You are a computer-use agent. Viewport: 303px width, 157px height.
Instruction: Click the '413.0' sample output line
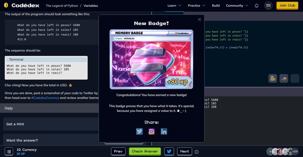[x=21, y=39]
